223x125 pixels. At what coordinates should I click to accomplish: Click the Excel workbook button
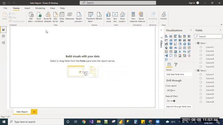pyautogui.click(x=39, y=17)
